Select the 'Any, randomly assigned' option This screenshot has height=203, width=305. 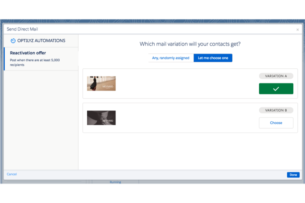pos(171,58)
